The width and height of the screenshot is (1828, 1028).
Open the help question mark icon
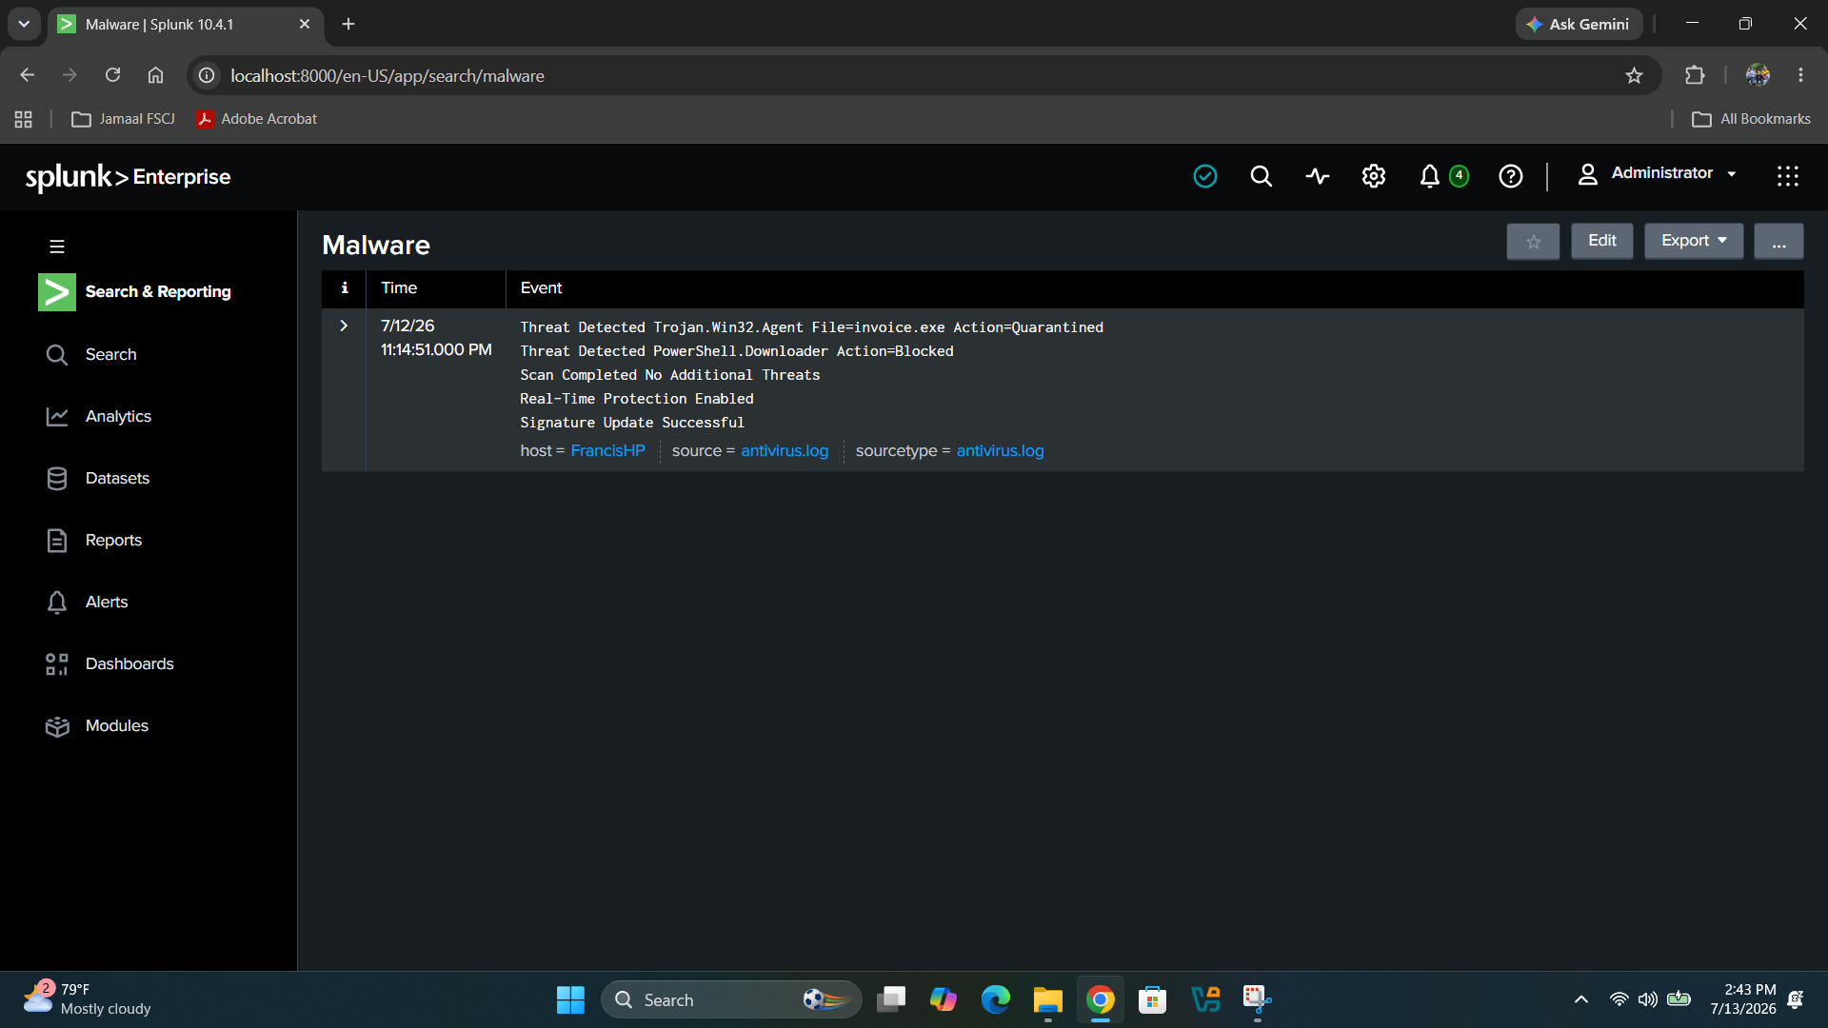click(1511, 176)
